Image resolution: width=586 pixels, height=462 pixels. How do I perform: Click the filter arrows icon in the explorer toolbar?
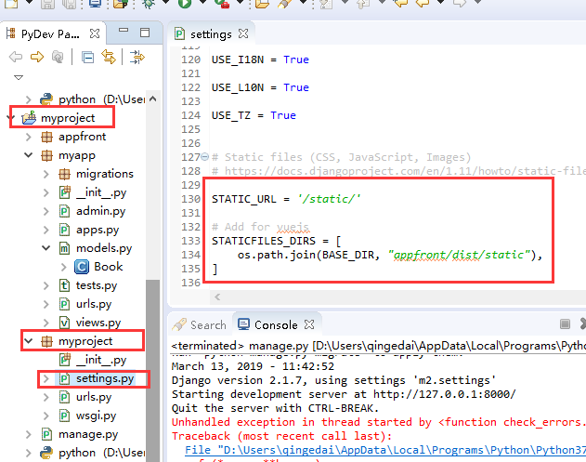pyautogui.click(x=137, y=58)
